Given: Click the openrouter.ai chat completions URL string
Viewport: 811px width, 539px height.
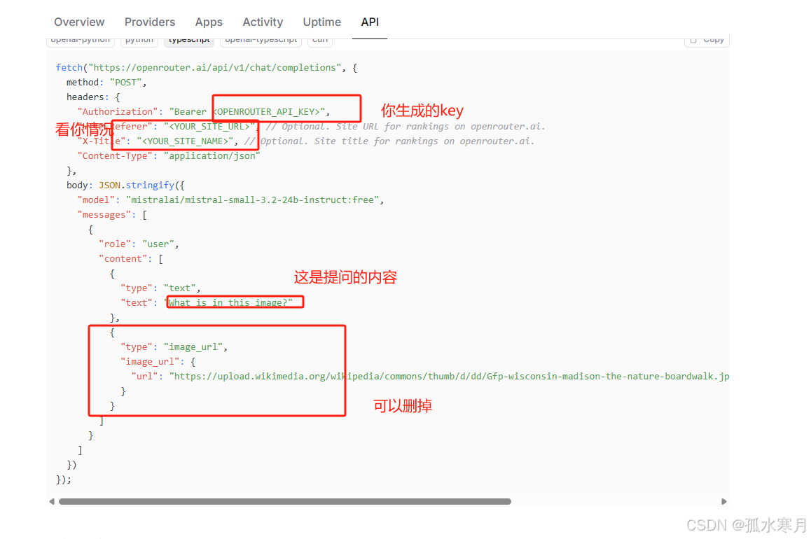Looking at the screenshot, I should pos(214,68).
